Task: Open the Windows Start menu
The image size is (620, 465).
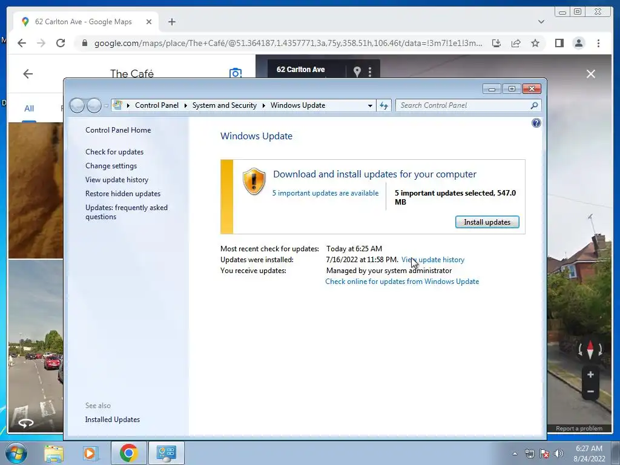Action: (x=16, y=453)
